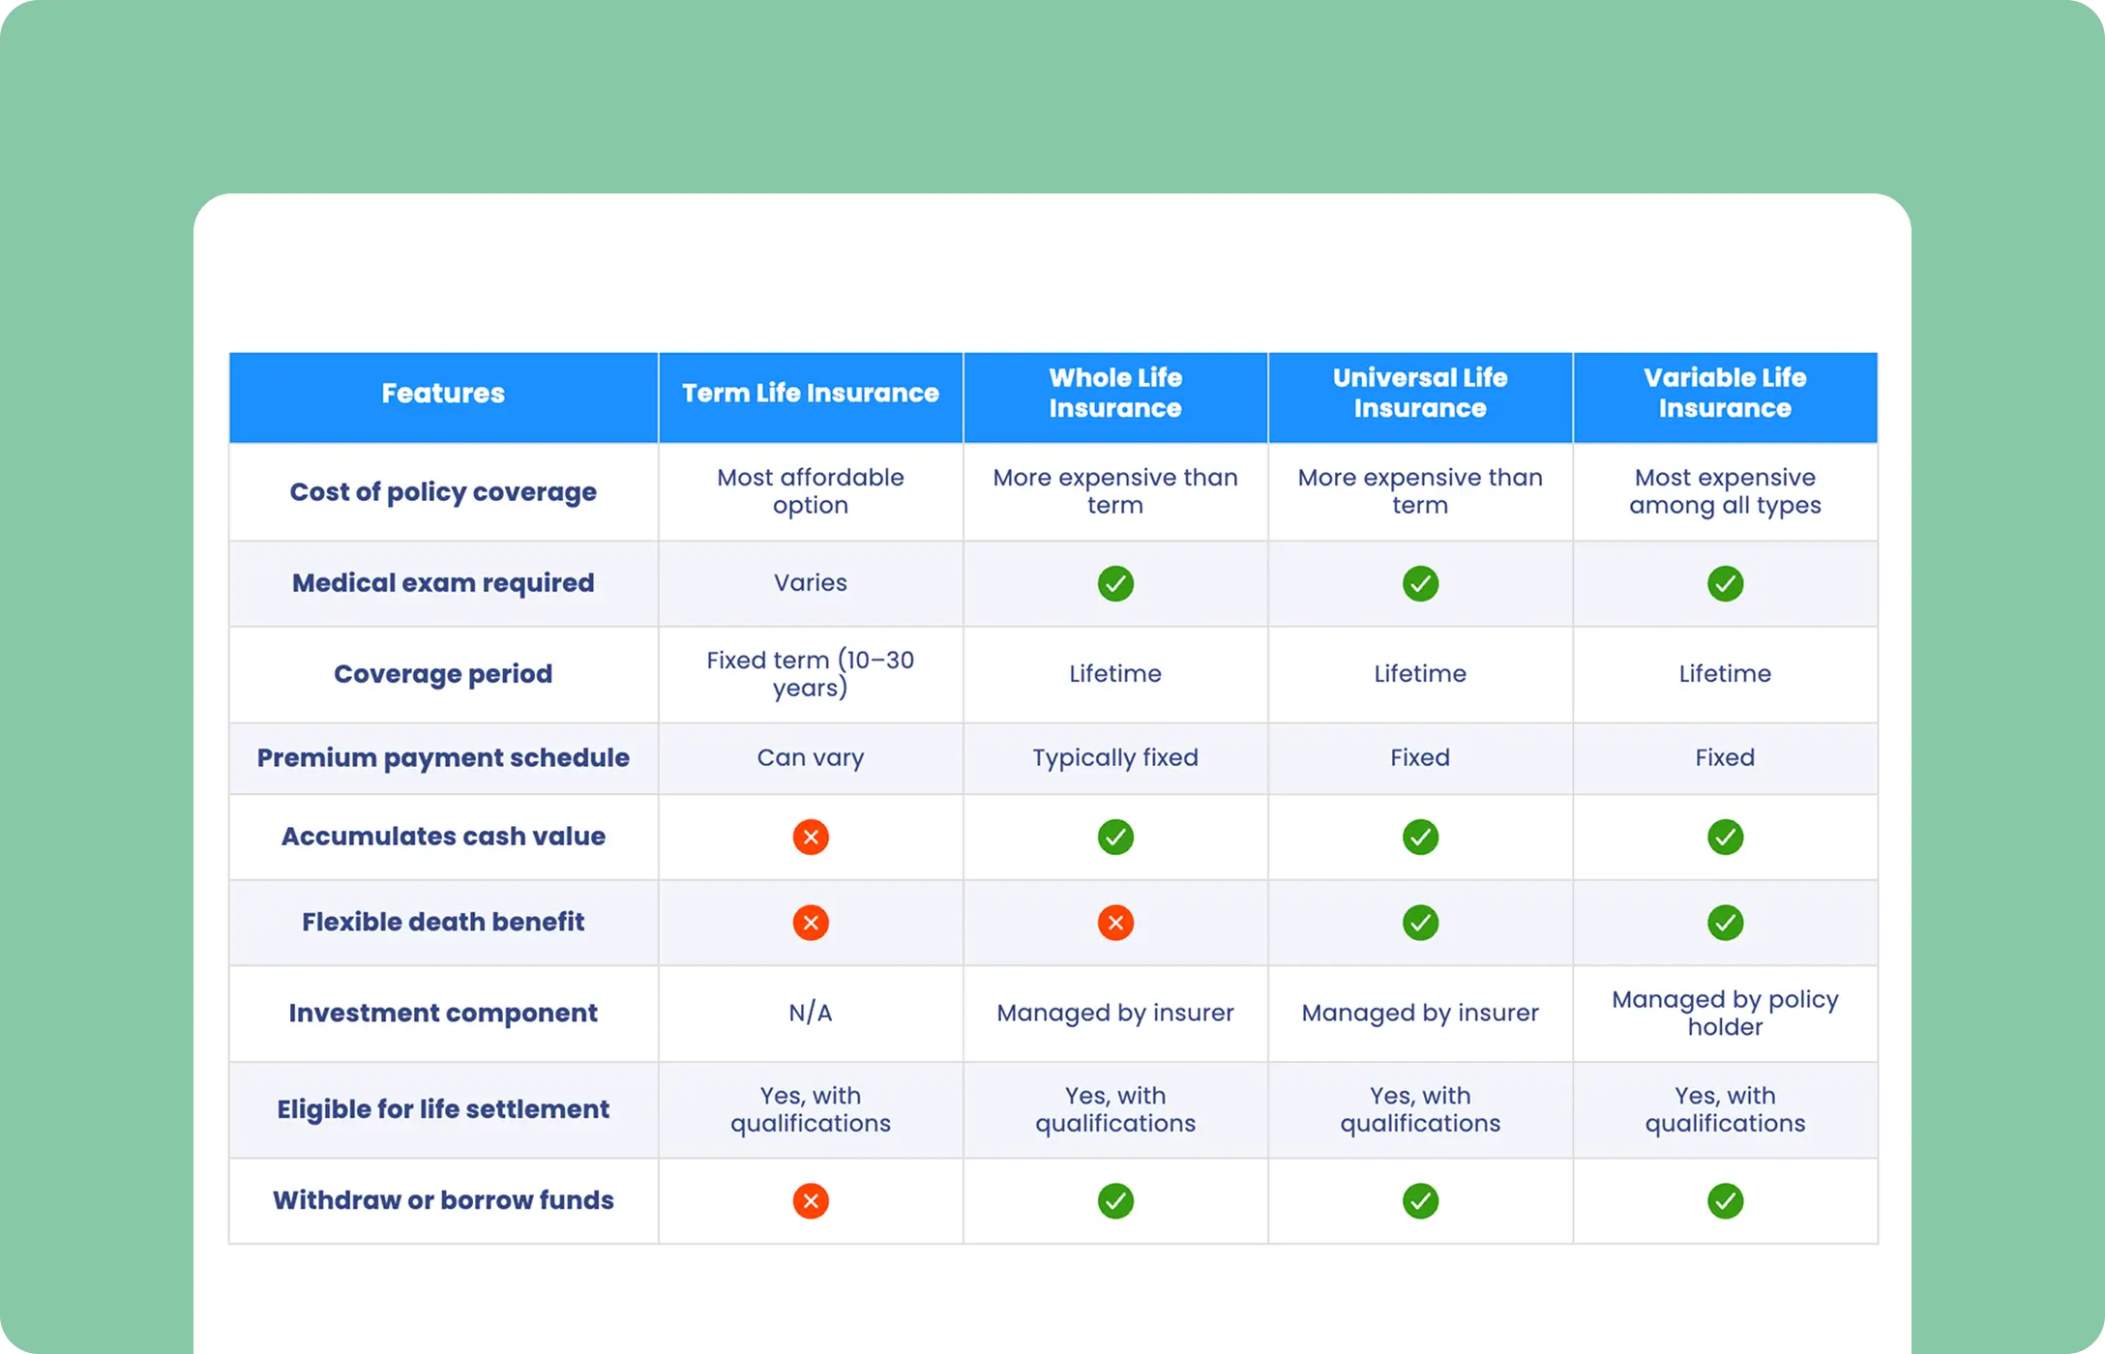Select the Variable Life Insurance column header
This screenshot has width=2105, height=1354.
tap(1725, 394)
